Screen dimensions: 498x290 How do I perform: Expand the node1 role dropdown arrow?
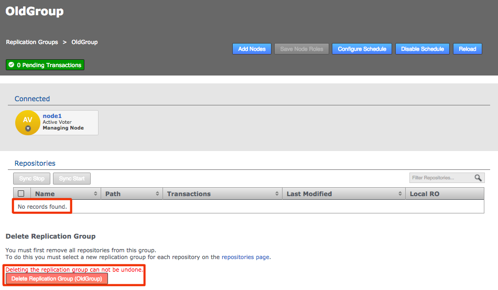click(x=28, y=128)
